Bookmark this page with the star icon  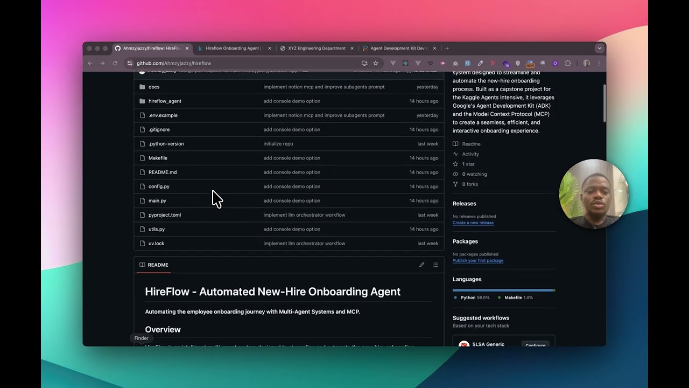point(376,63)
